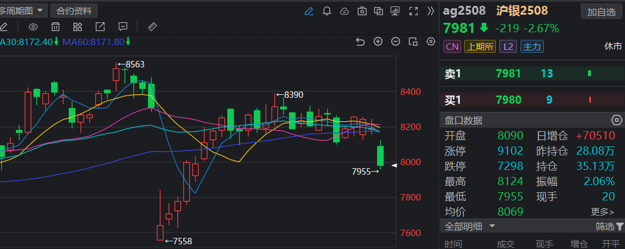Toggle fullscreen chart mode
The image size is (625, 249).
(x=414, y=11)
